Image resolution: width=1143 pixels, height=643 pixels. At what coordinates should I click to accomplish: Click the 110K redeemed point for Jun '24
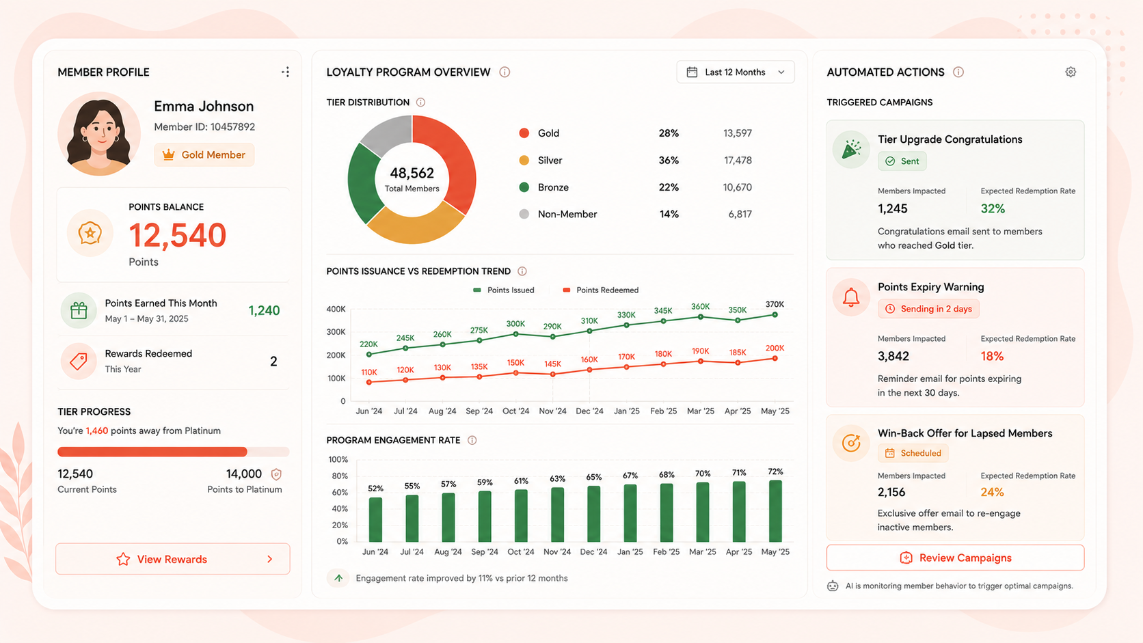pyautogui.click(x=369, y=382)
